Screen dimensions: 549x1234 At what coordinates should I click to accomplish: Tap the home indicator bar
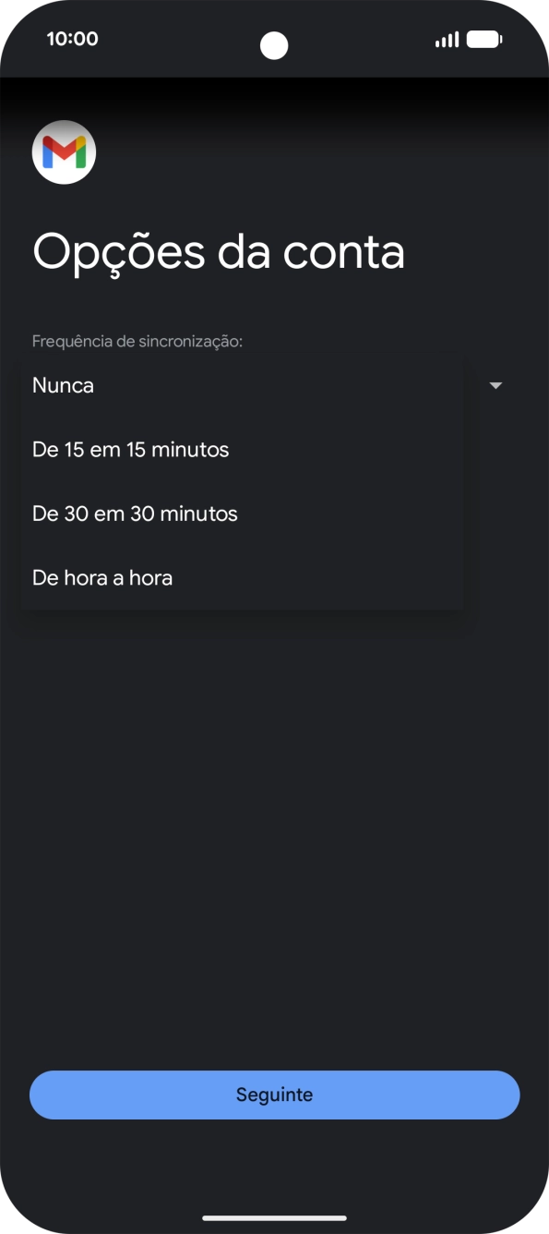(274, 1215)
